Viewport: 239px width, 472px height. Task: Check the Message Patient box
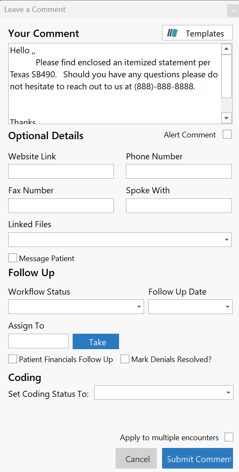tap(12, 258)
